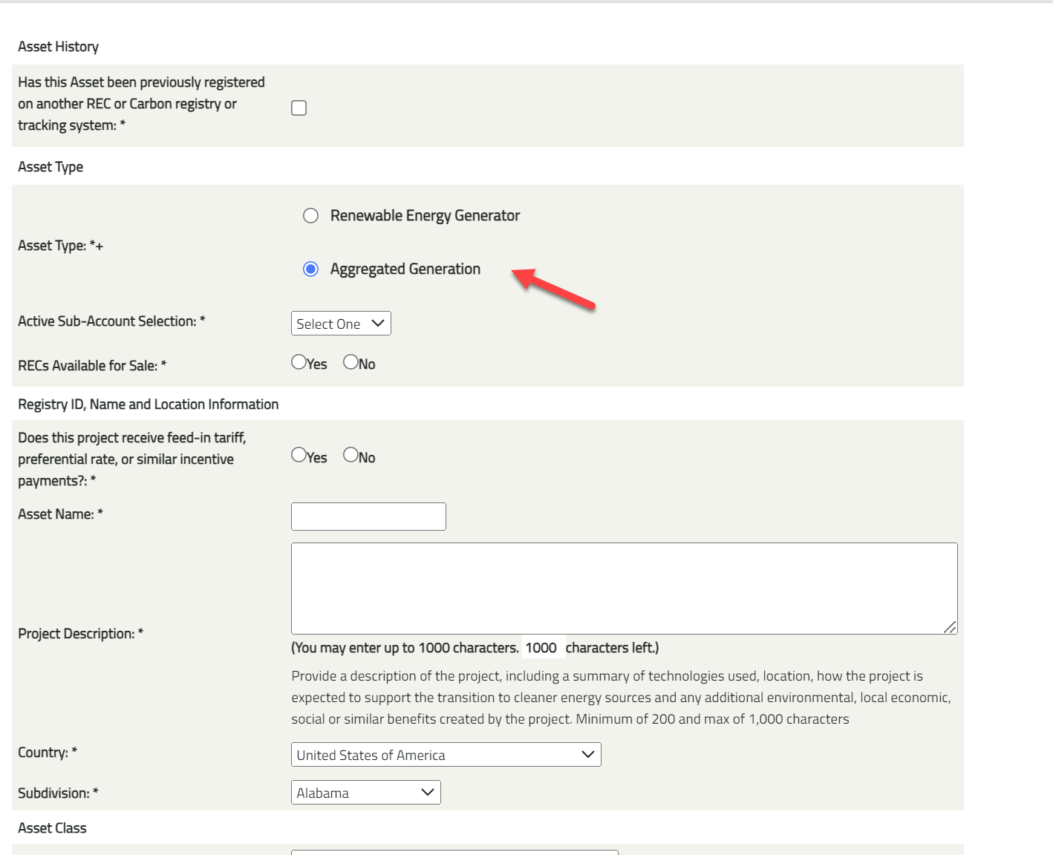Select Yes for feed-in tariff question
Viewport: 1053px width, 855px height.
pos(299,455)
